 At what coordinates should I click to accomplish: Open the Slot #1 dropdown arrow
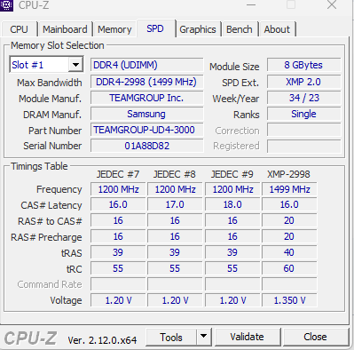[x=75, y=65]
